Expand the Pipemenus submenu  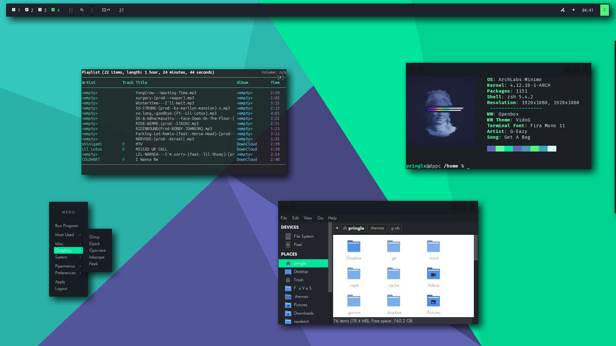pyautogui.click(x=65, y=266)
